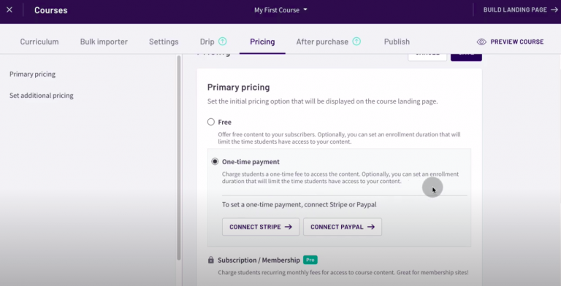Click the Courses header title
Viewport: 561px width, 286px height.
point(51,10)
